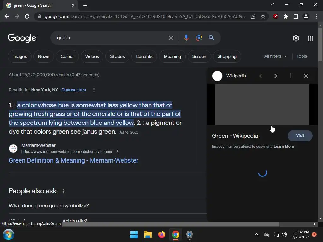Open People also ask options menu

pyautogui.click(x=63, y=191)
